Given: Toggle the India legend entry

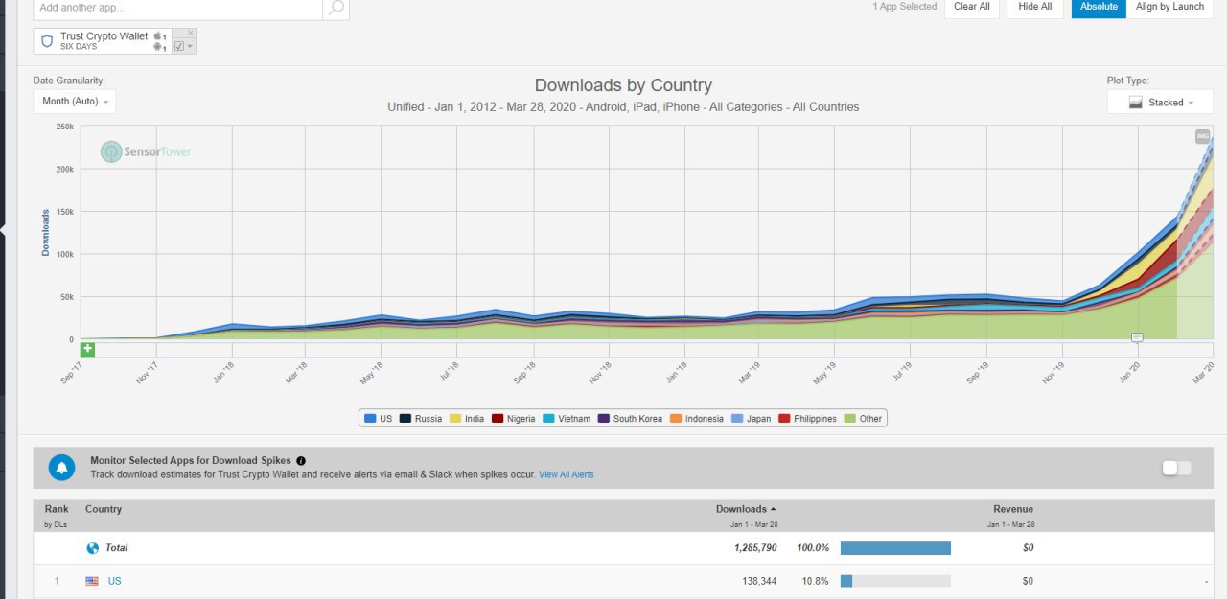Looking at the screenshot, I should [x=467, y=419].
